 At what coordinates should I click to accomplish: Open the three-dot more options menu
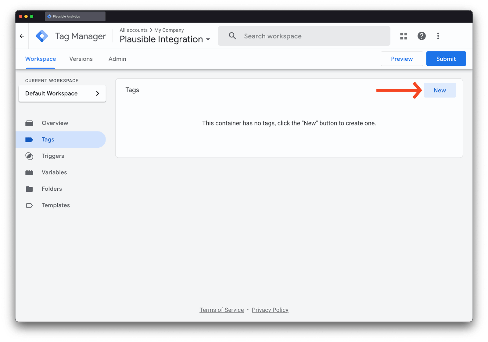[438, 36]
